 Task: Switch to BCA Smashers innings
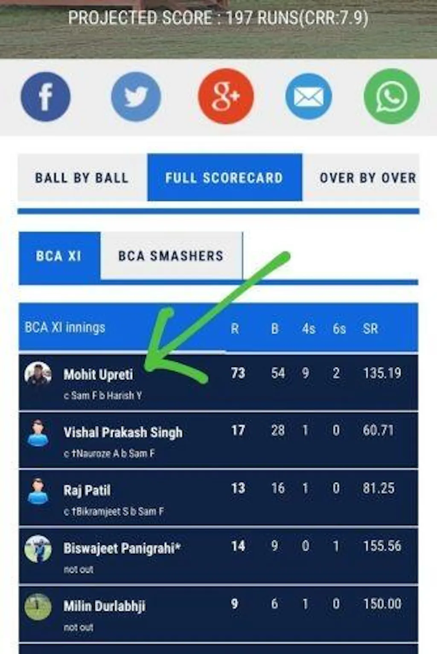[171, 256]
